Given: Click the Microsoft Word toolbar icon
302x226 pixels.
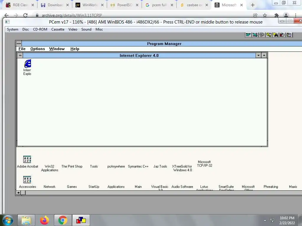Looking at the screenshot, I should point(248,35).
